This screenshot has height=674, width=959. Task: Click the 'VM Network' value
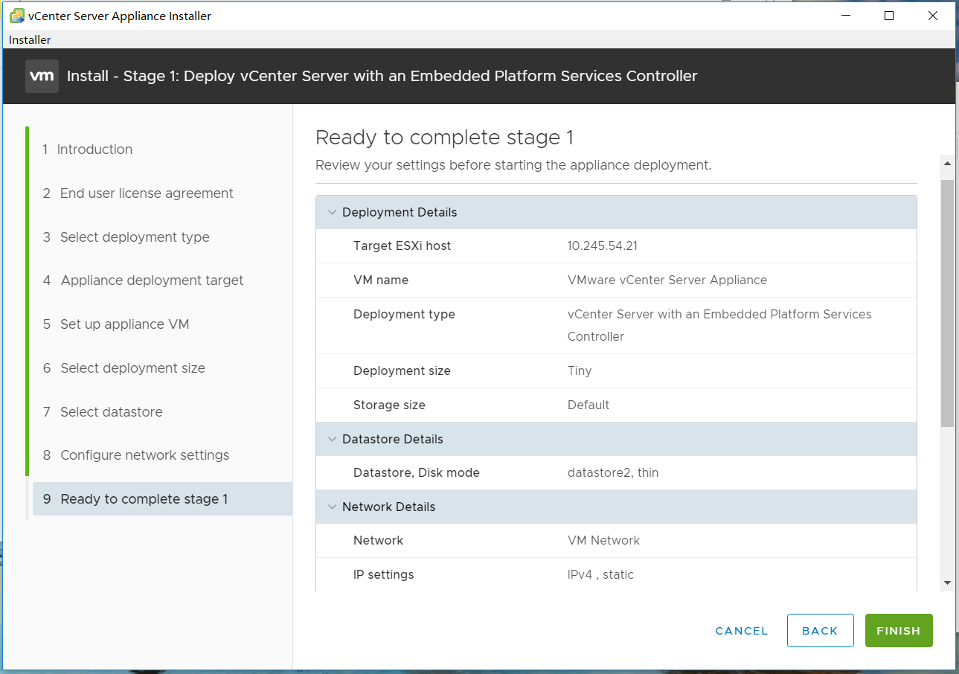603,541
